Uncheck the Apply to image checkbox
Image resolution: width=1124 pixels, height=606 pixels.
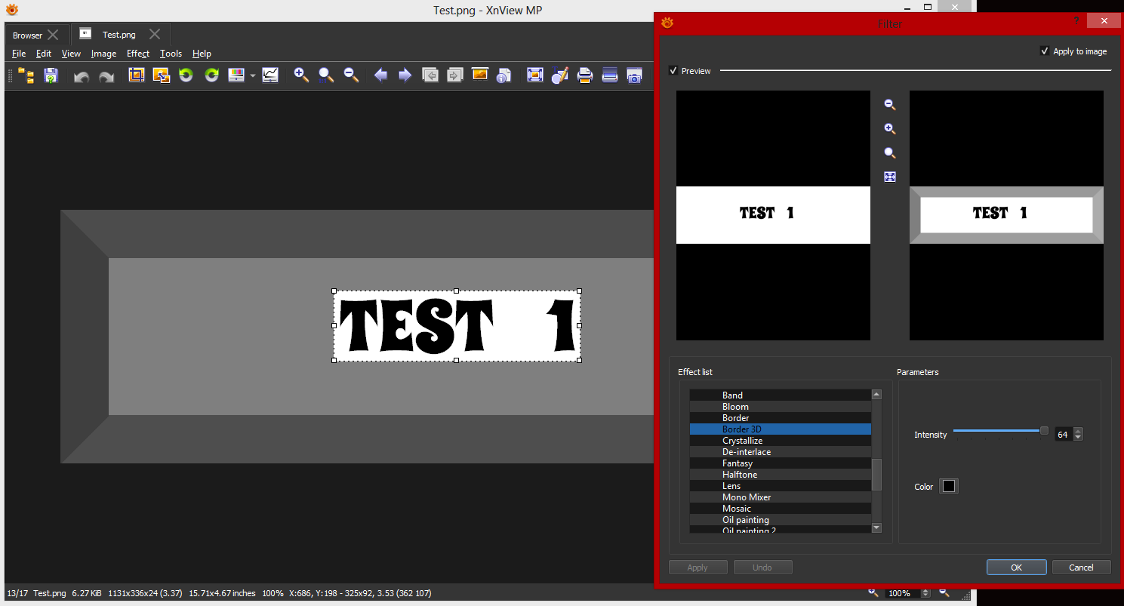1045,51
